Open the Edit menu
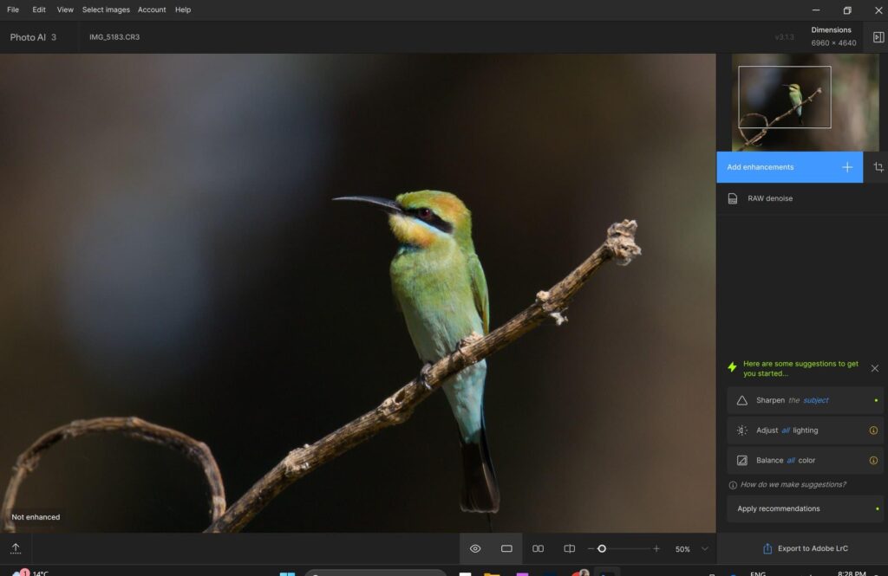 38,10
